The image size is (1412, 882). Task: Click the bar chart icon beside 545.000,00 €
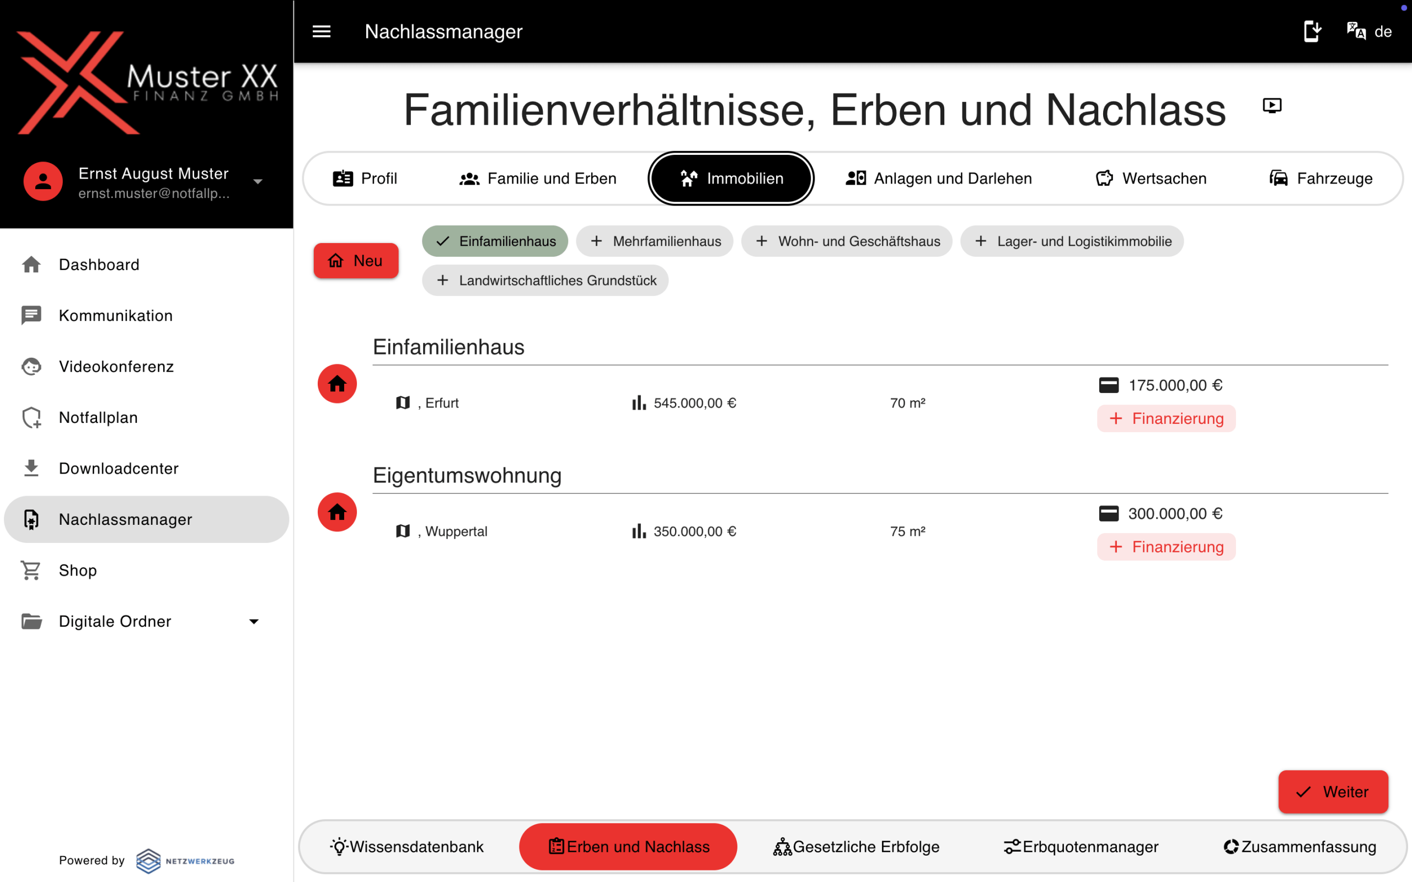[x=639, y=403]
